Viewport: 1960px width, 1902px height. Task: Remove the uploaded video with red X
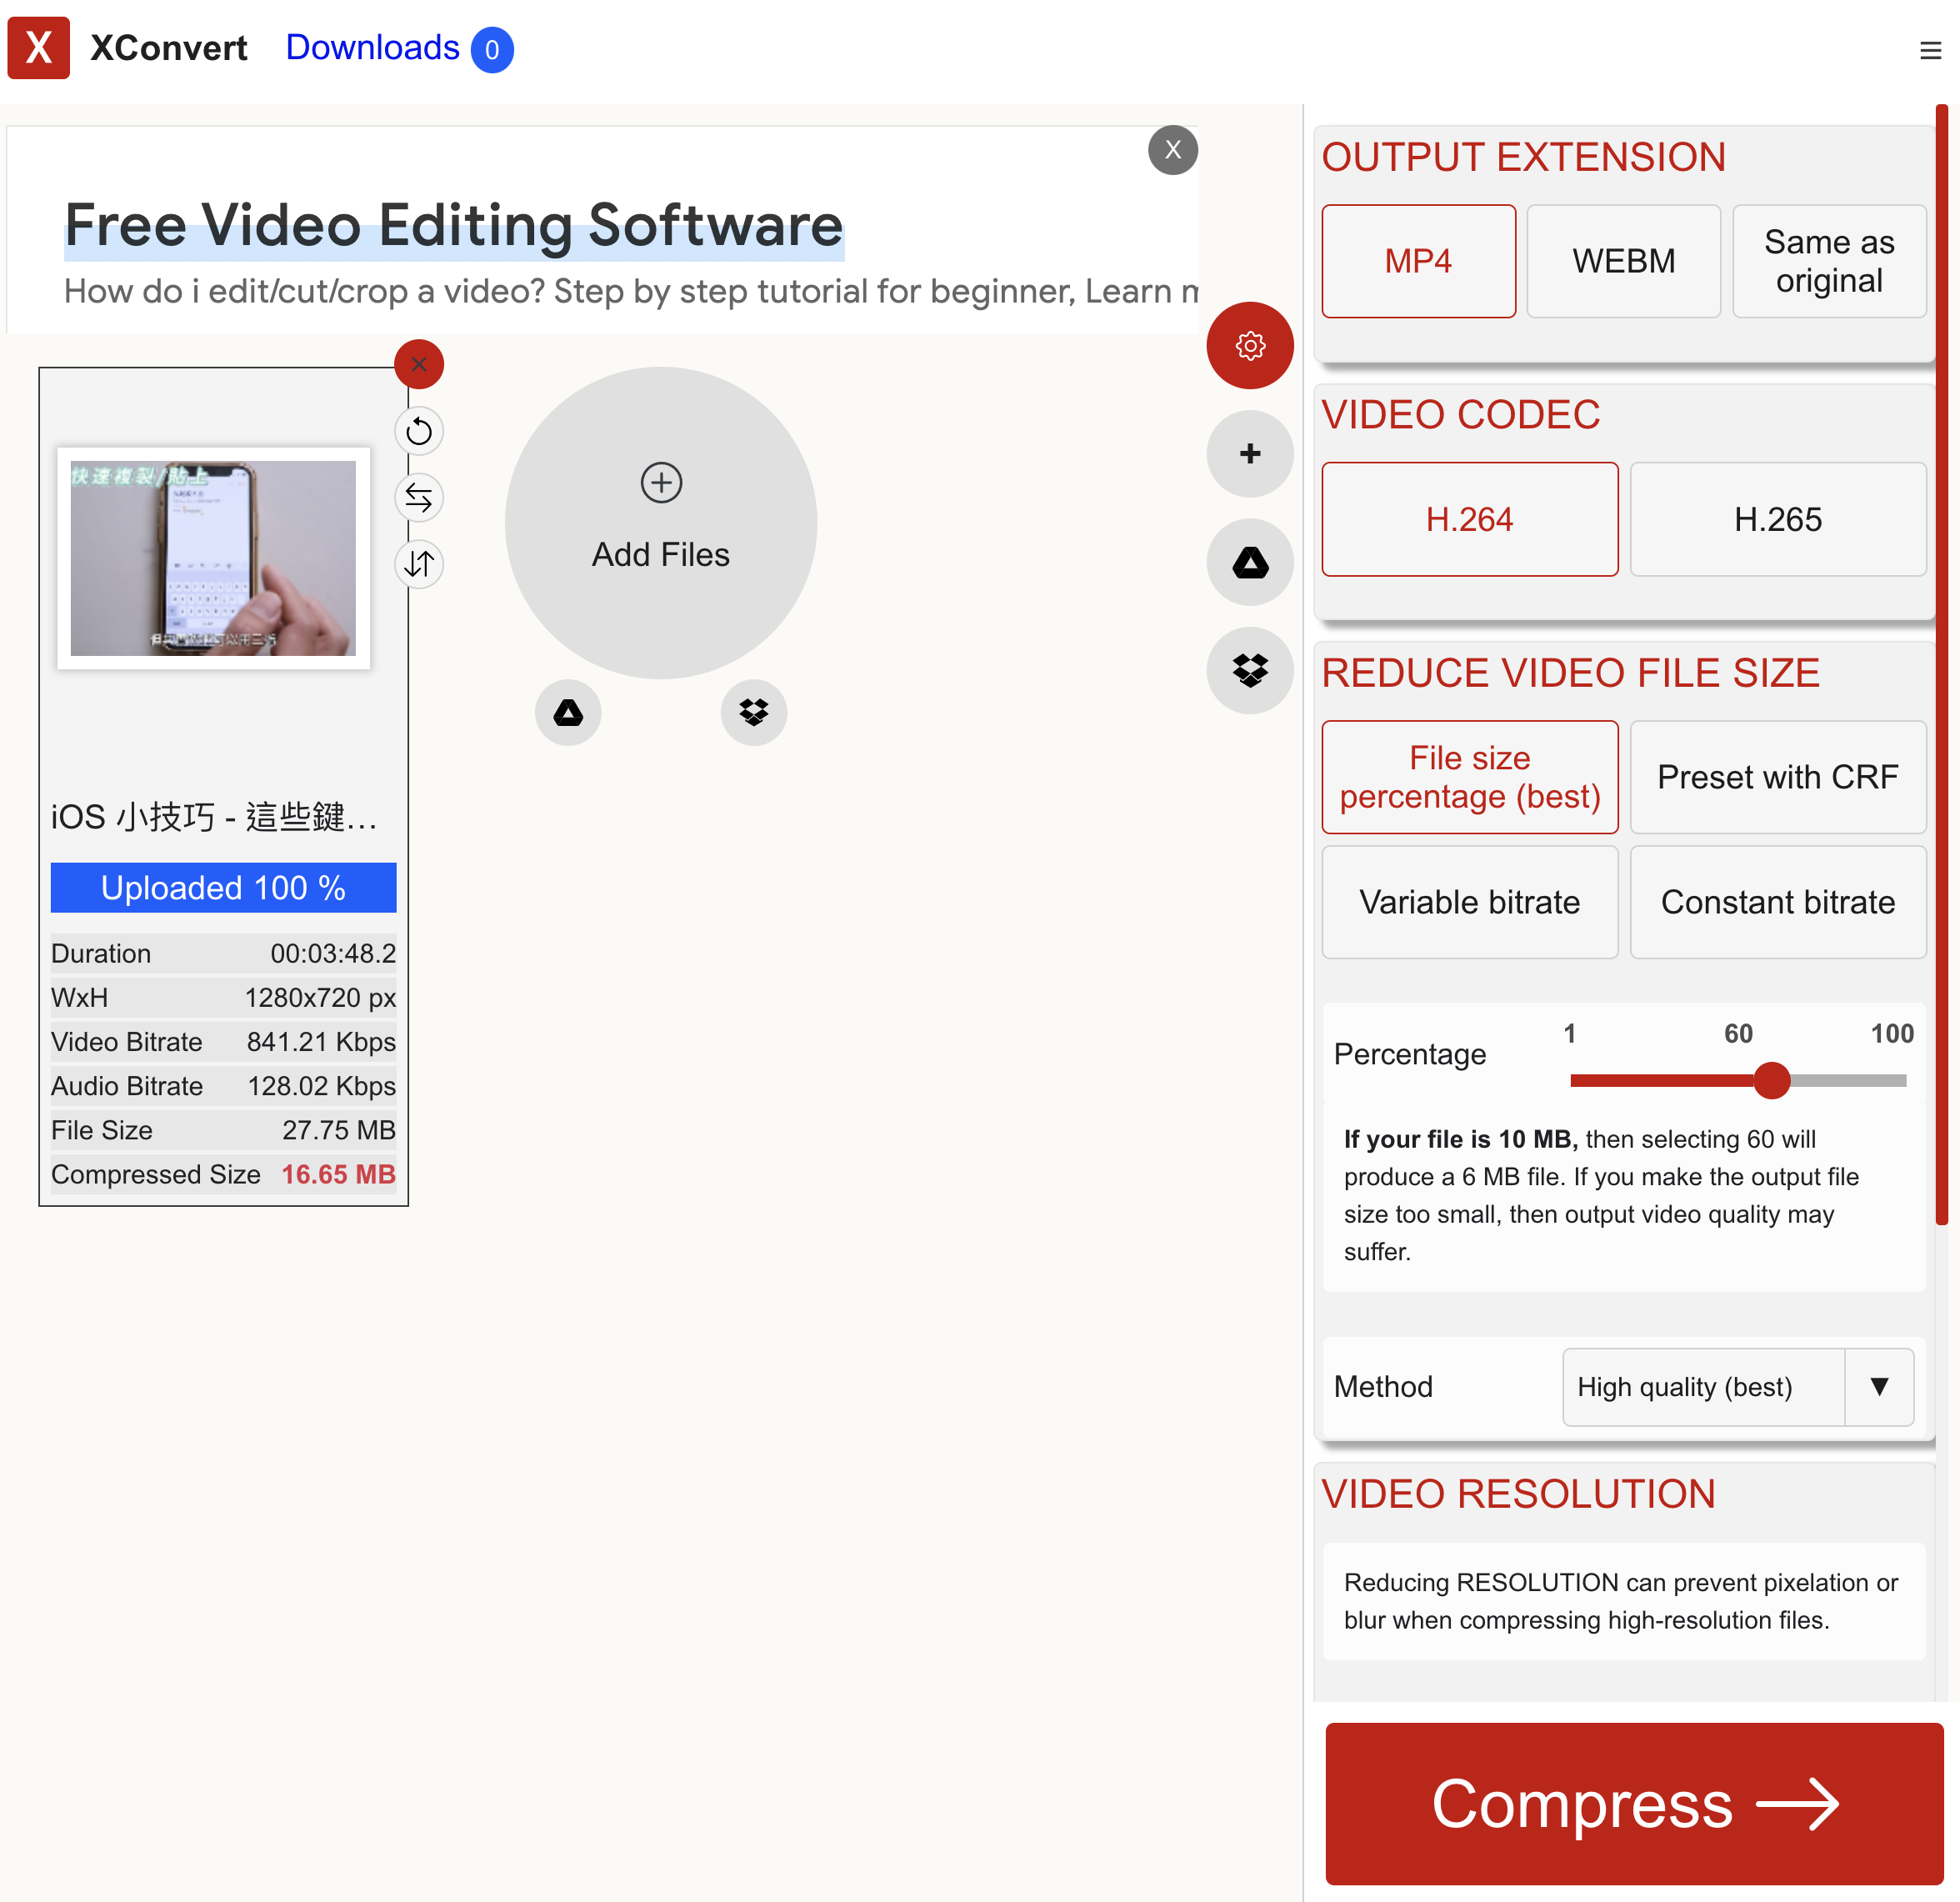click(419, 364)
